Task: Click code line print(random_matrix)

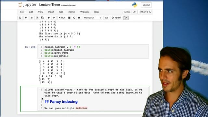Action: (59, 50)
